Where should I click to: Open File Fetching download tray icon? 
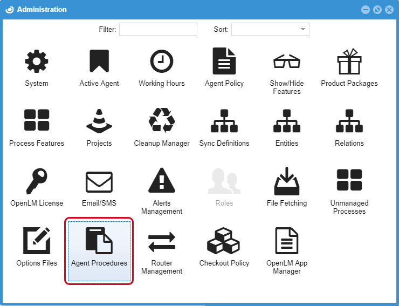[287, 181]
